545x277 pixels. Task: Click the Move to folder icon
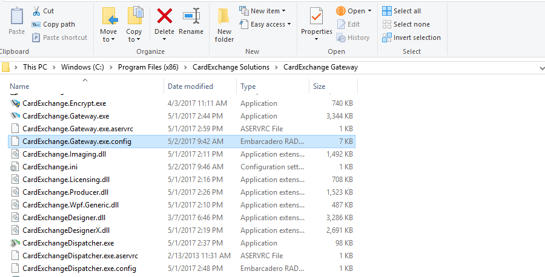[x=110, y=16]
